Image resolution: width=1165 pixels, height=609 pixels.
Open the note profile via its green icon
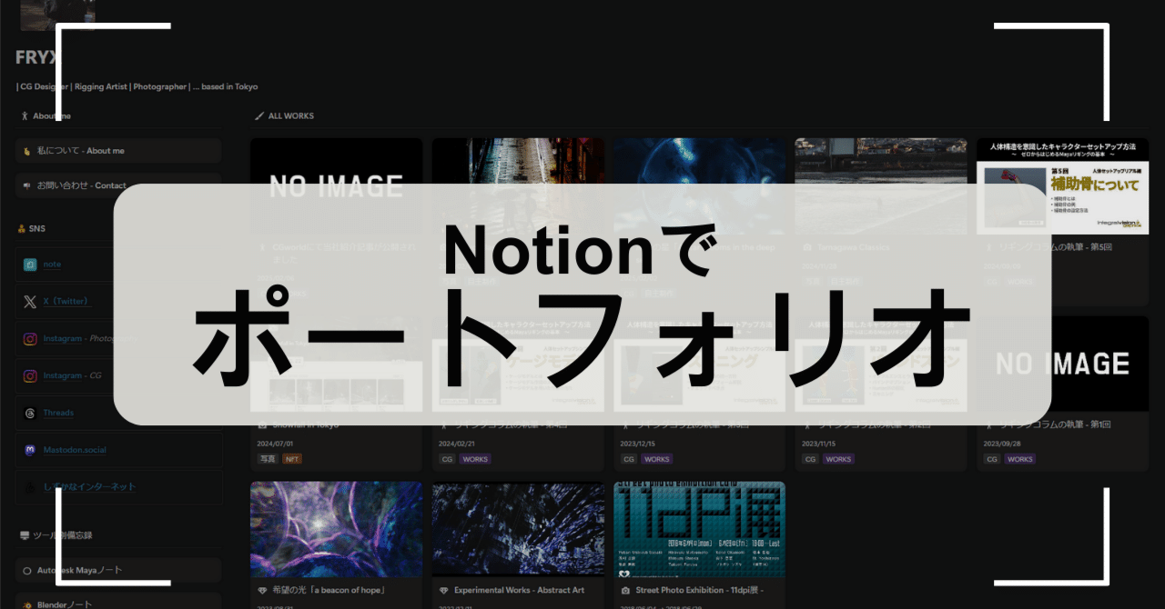[30, 264]
